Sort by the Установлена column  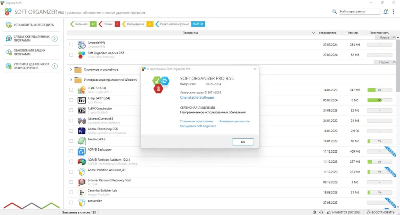point(328,33)
